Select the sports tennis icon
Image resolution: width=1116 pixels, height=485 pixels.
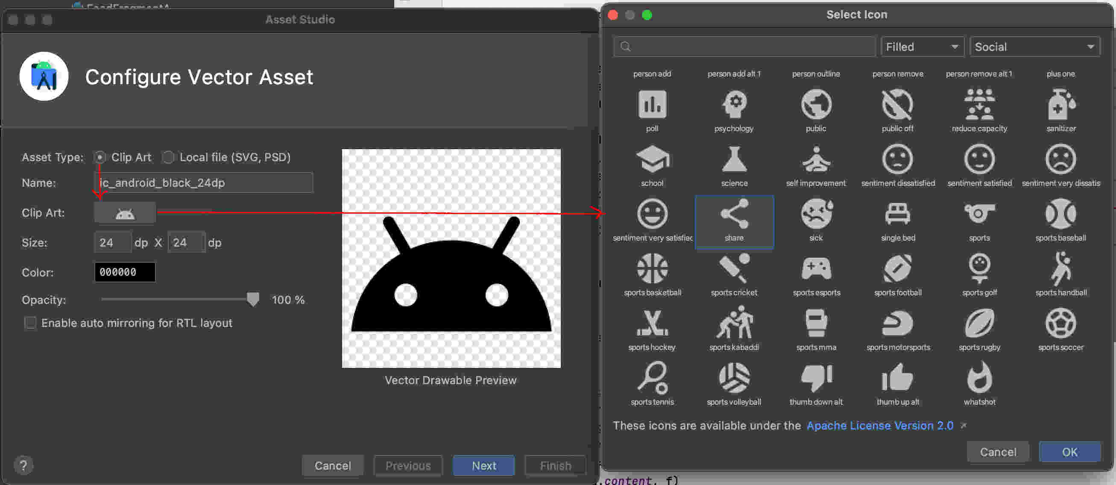coord(652,377)
